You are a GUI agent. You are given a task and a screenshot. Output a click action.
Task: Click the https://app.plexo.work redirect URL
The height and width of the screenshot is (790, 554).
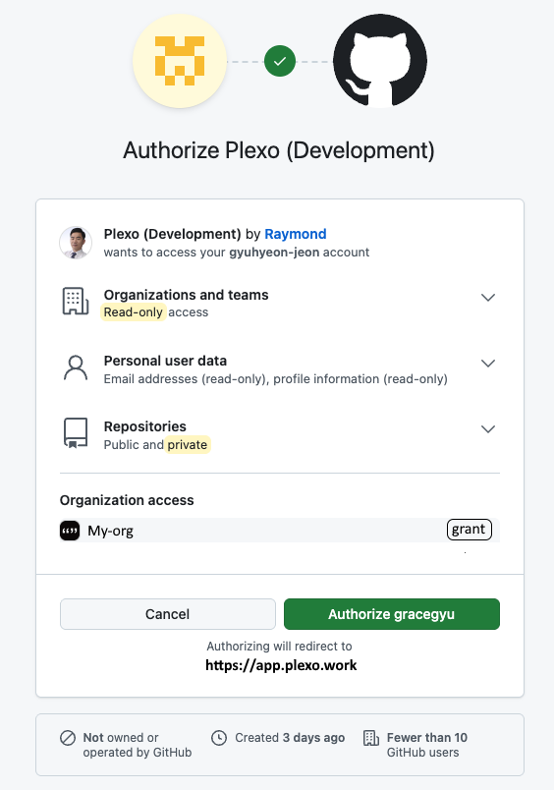pos(281,665)
